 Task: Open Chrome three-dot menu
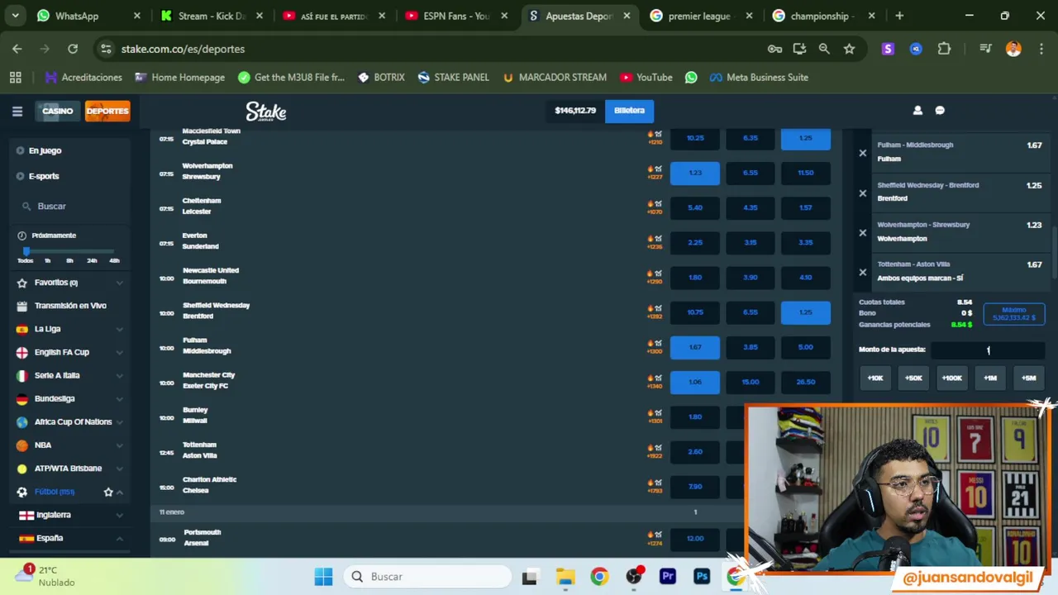[1041, 49]
